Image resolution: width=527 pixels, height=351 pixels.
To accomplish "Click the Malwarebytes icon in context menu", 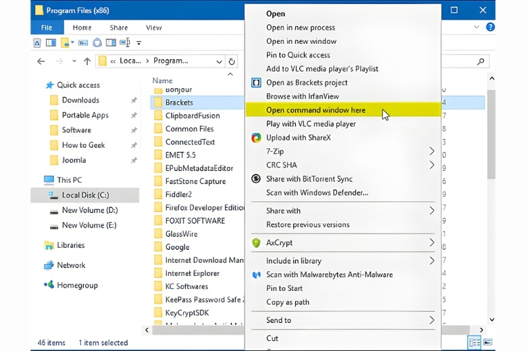I will (257, 275).
